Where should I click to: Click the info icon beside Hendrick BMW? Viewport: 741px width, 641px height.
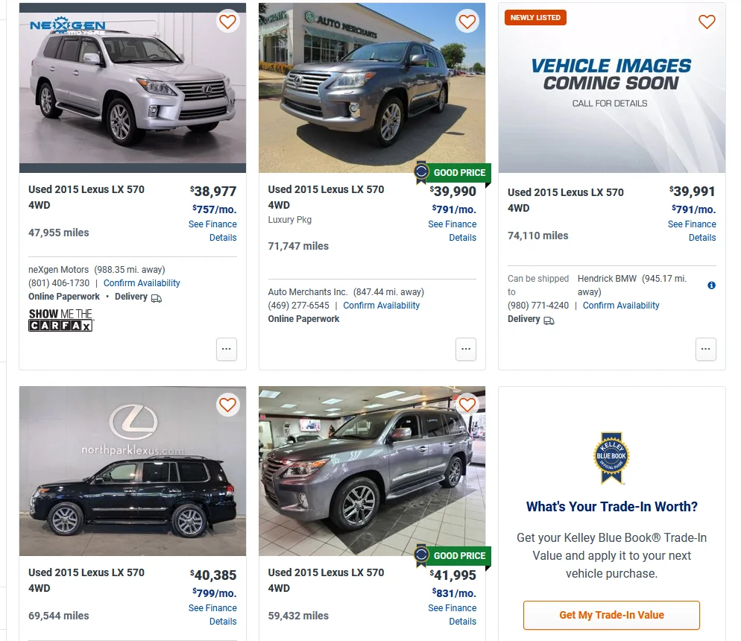[x=711, y=285]
